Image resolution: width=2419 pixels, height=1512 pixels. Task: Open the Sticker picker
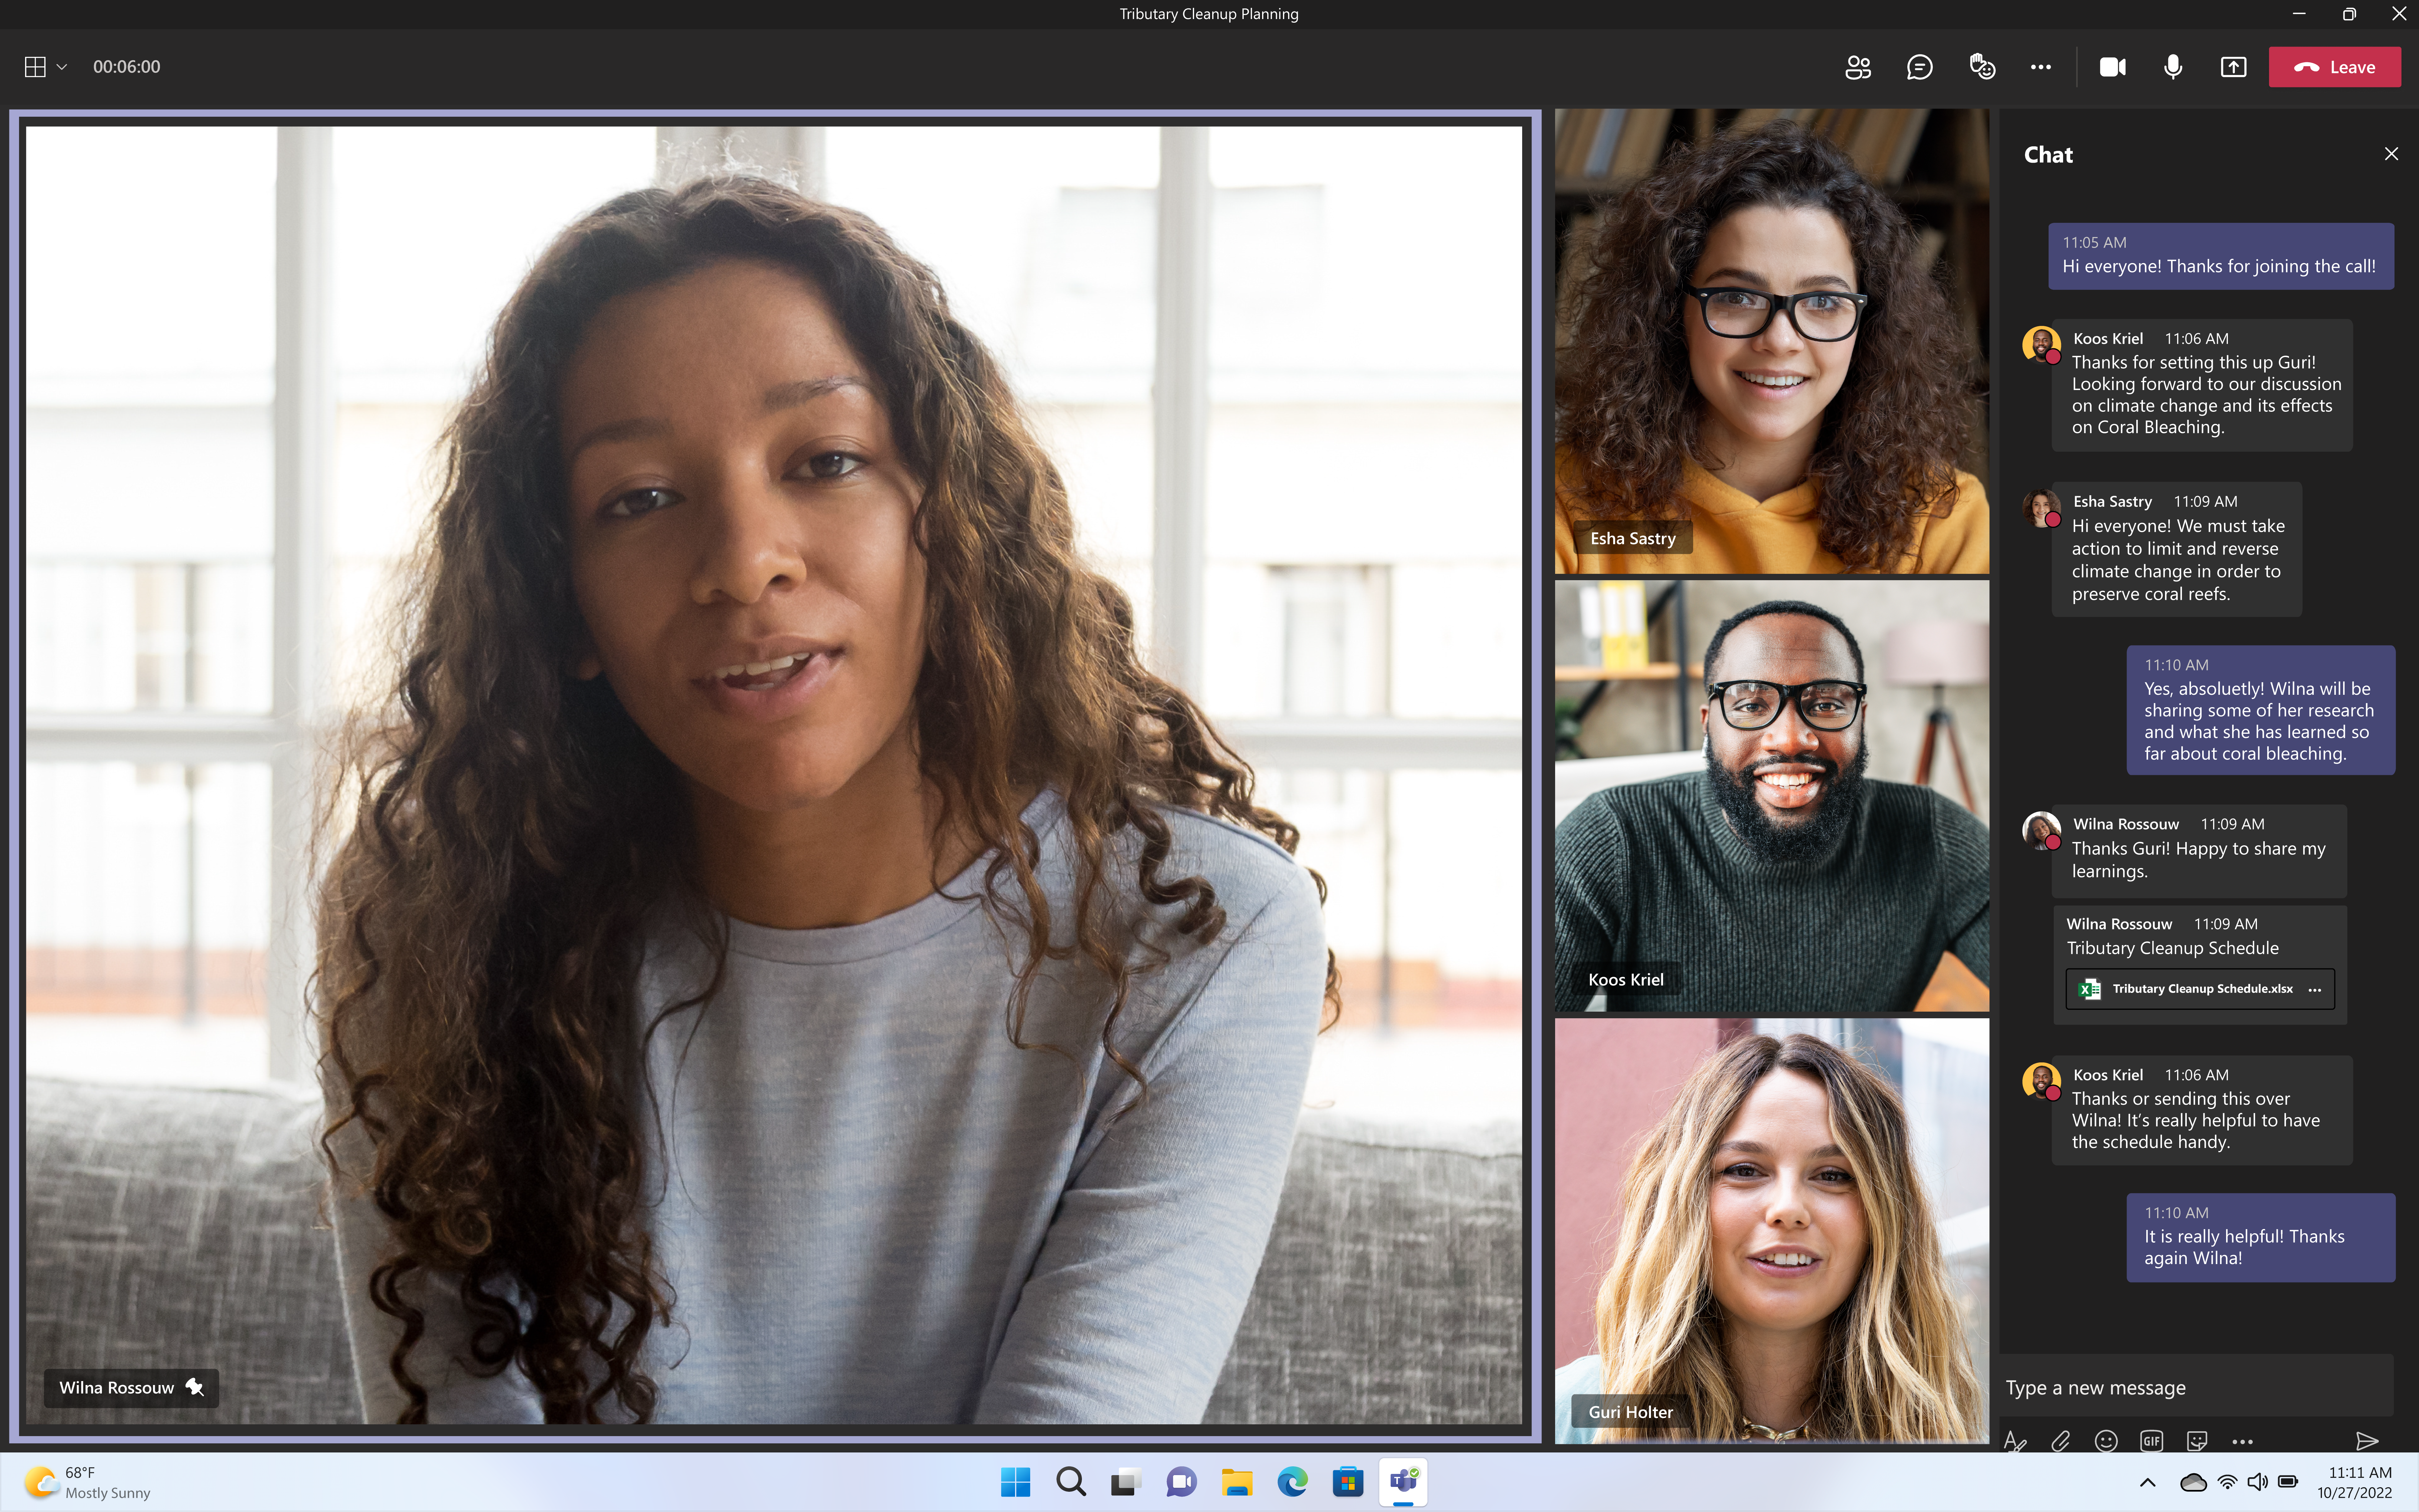pos(2197,1441)
